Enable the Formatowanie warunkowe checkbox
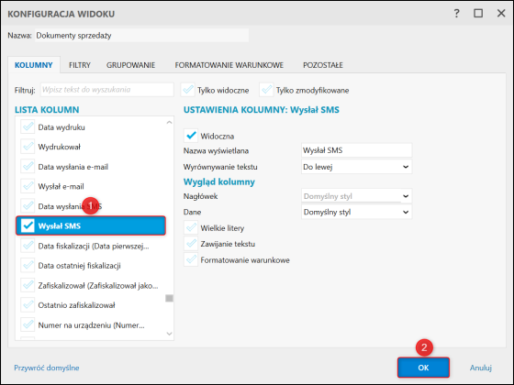 [x=191, y=260]
